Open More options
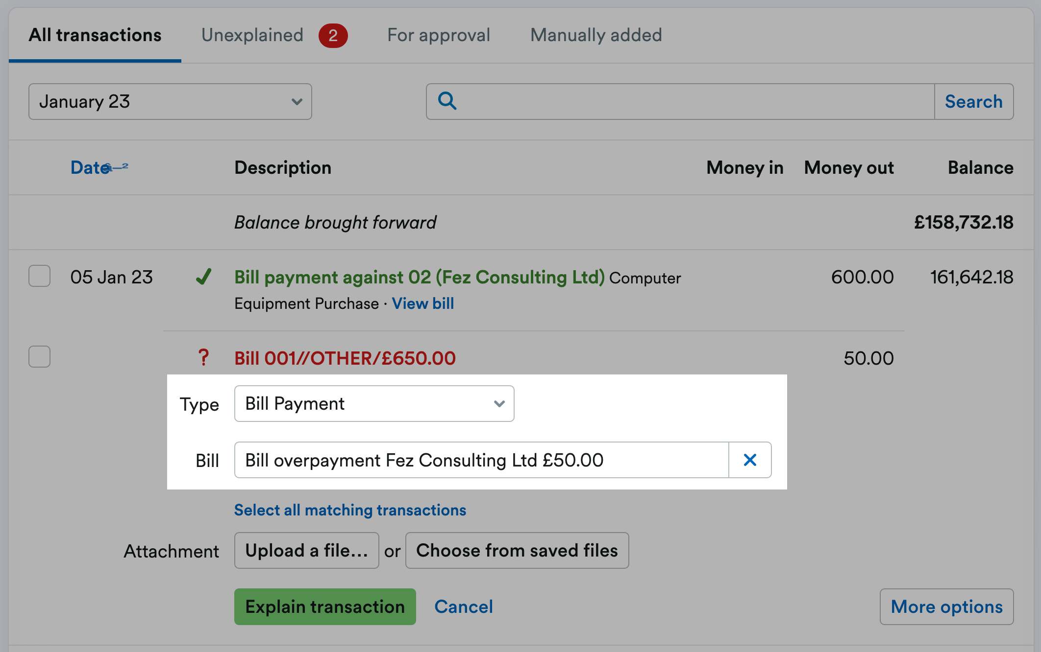 pos(946,606)
